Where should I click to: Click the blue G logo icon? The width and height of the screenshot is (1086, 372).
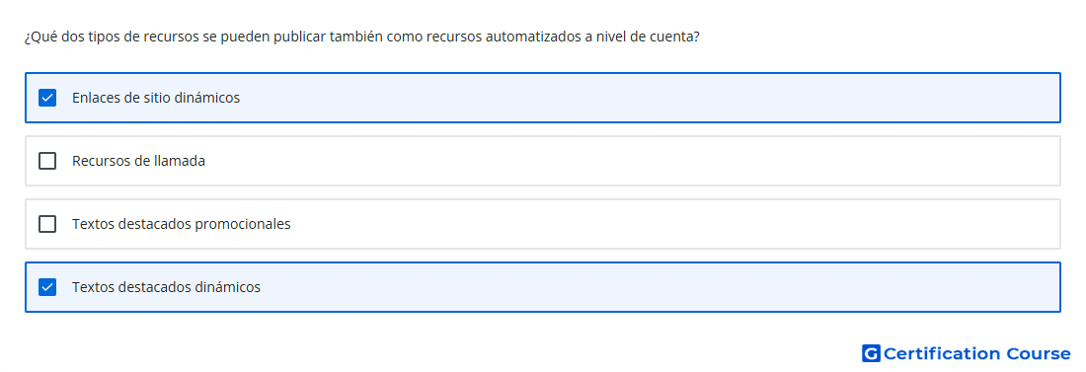(871, 353)
